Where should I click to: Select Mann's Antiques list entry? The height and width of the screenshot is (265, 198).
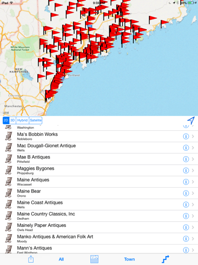tap(99, 249)
